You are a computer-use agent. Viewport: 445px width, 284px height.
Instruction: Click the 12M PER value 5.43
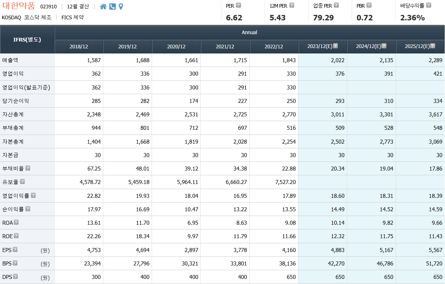(277, 17)
